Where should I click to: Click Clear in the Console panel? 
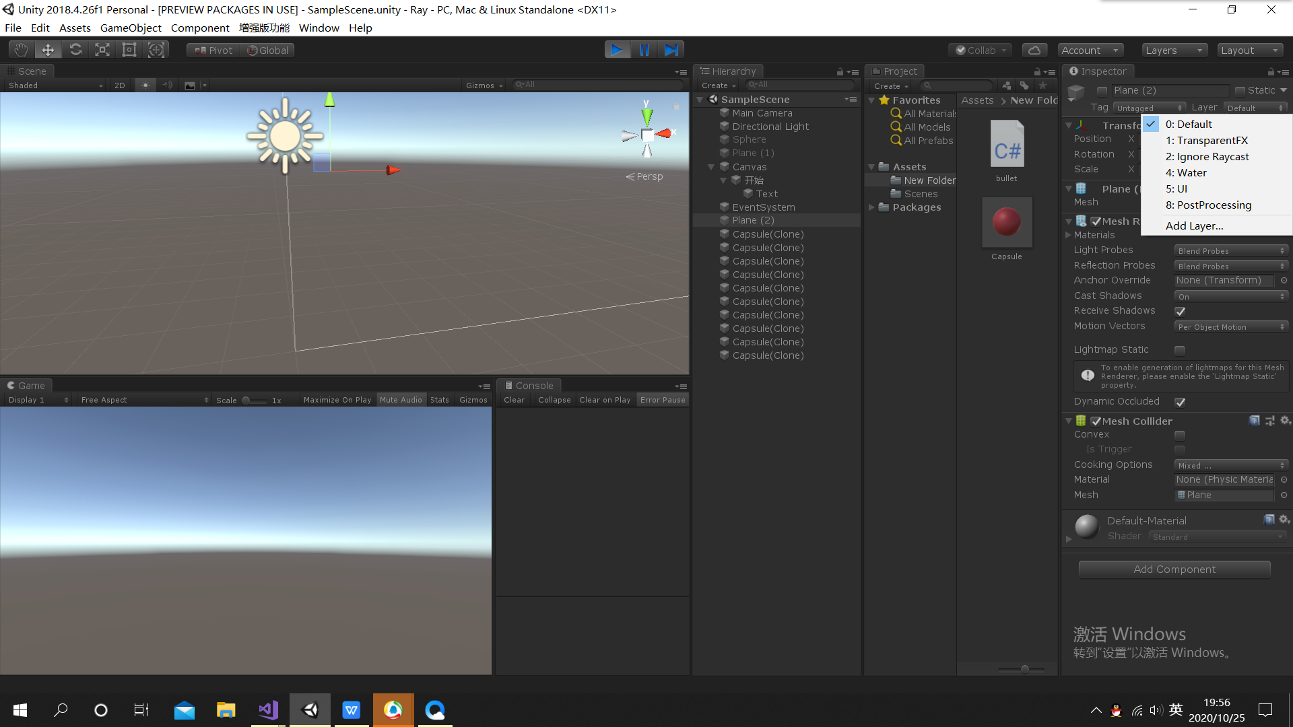[513, 399]
